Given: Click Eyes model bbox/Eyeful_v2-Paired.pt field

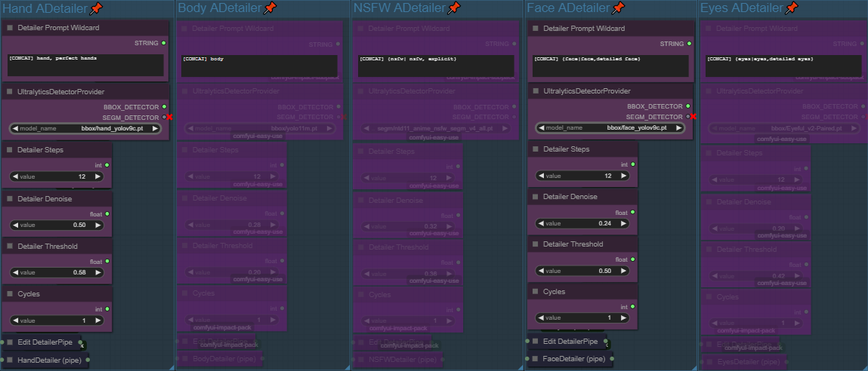Looking at the screenshot, I should [783, 128].
